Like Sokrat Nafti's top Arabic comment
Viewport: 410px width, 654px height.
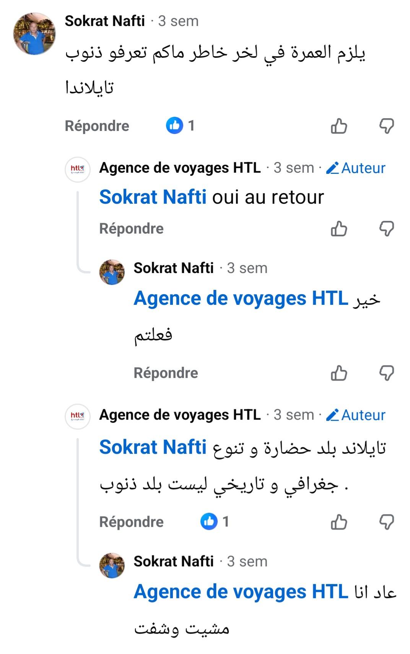pyautogui.click(x=339, y=126)
